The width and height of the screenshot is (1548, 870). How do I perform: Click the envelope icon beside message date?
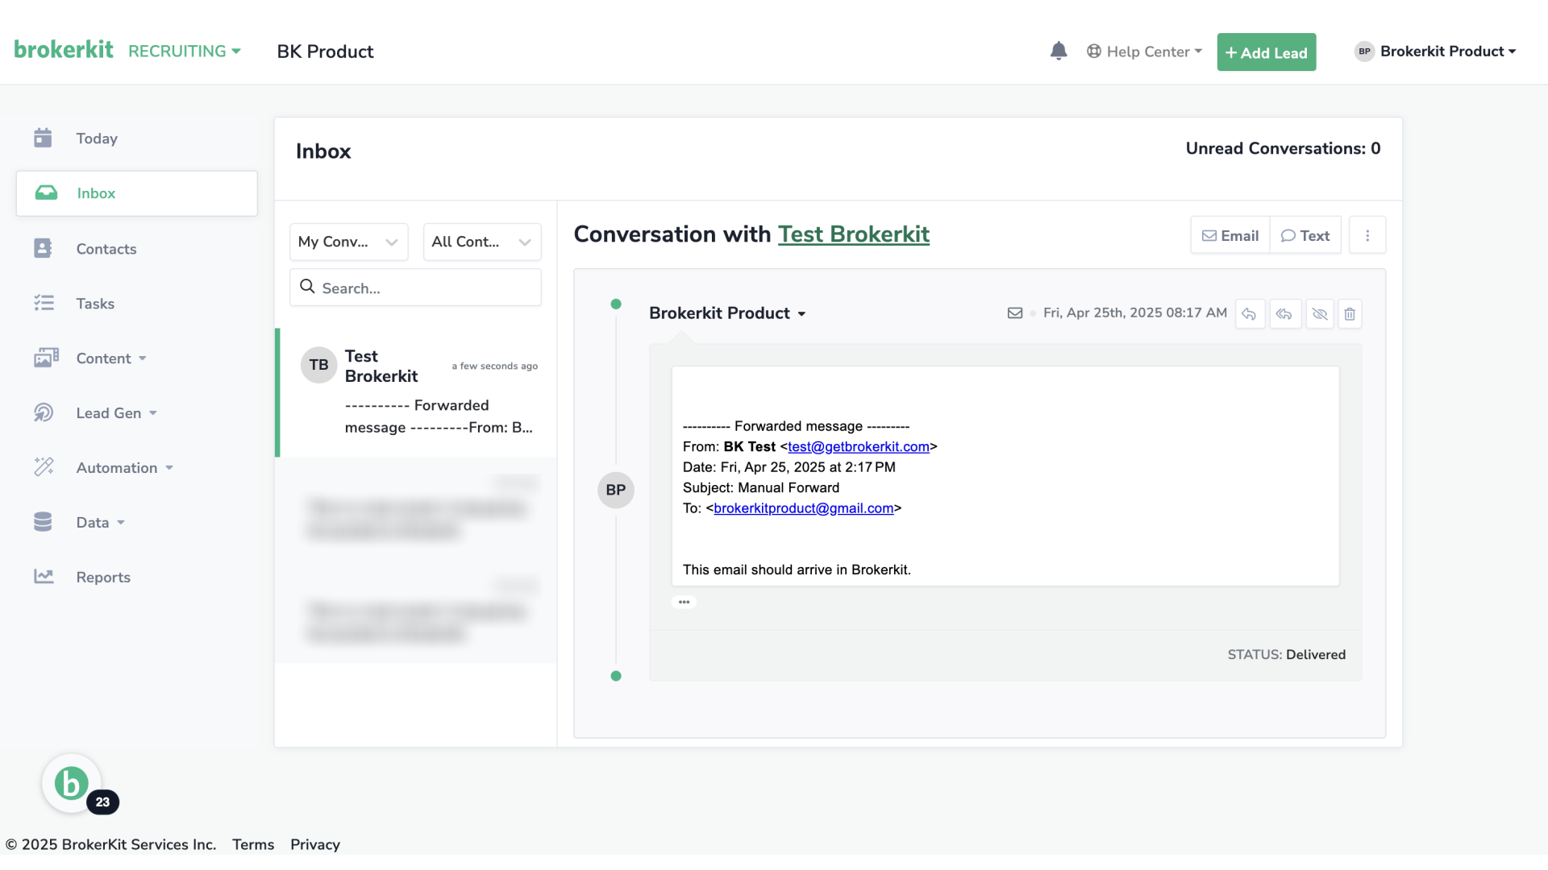tap(1015, 313)
